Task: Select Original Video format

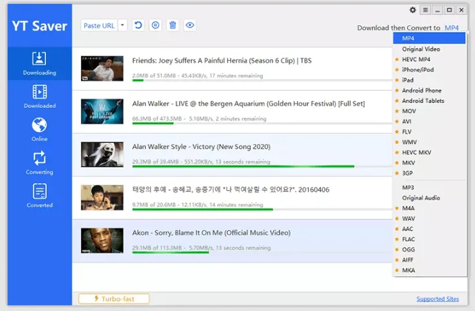Action: coord(429,49)
